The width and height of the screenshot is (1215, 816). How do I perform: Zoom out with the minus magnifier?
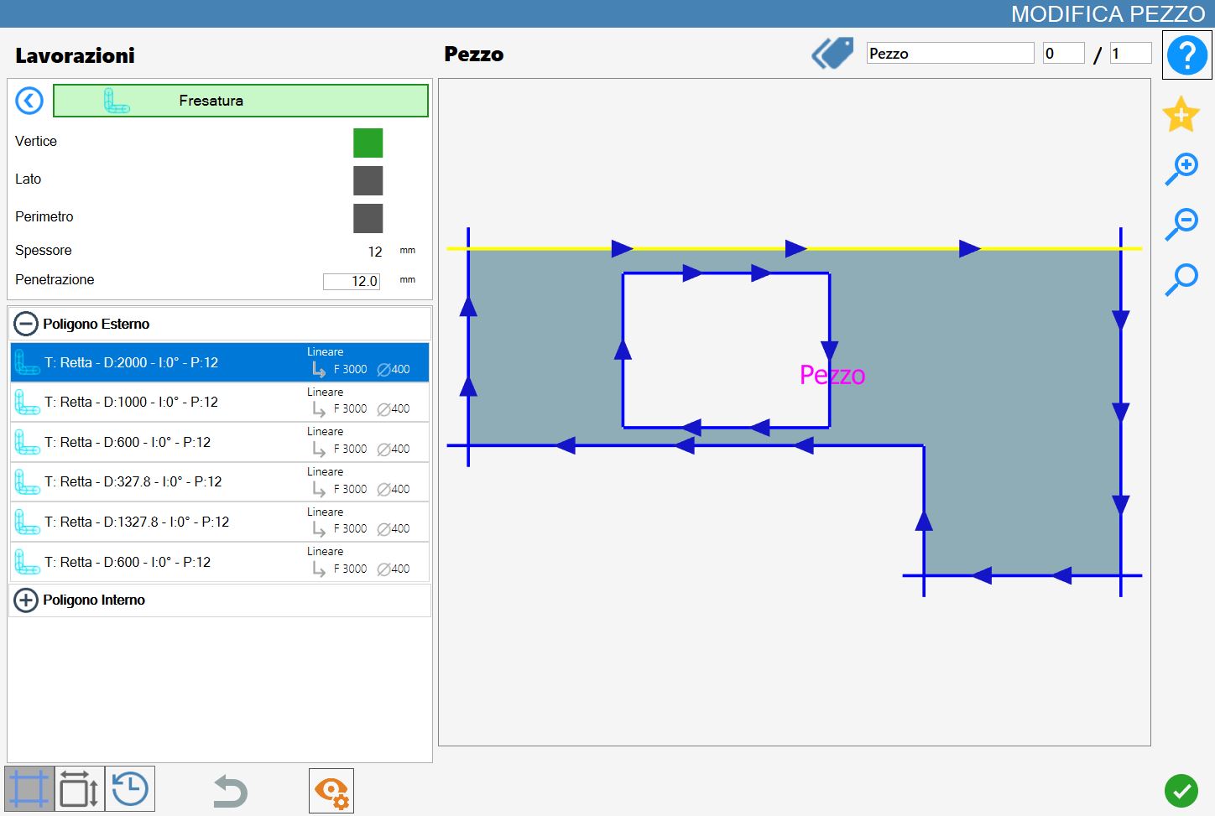(1181, 224)
